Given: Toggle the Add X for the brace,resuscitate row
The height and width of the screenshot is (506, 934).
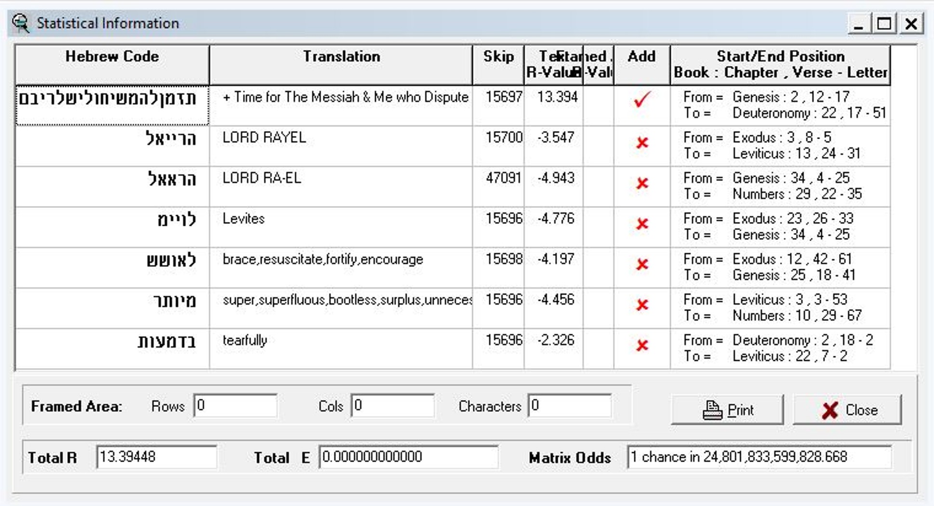Looking at the screenshot, I should pos(642,264).
